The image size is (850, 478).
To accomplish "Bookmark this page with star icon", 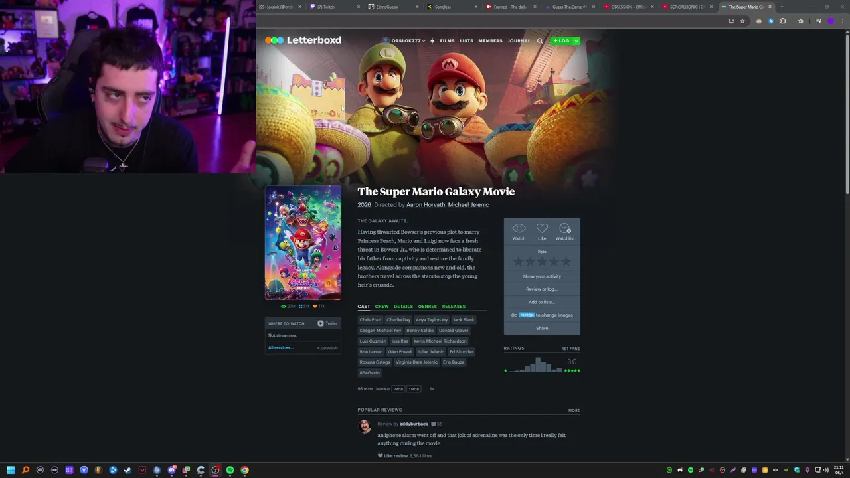I will 742,21.
